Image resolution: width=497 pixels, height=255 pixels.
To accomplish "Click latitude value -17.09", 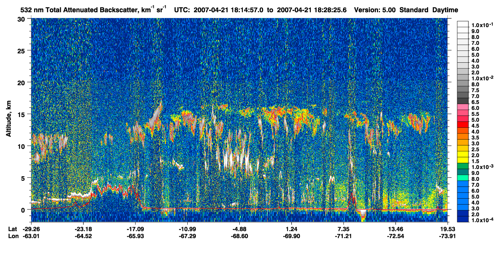I will (135, 229).
